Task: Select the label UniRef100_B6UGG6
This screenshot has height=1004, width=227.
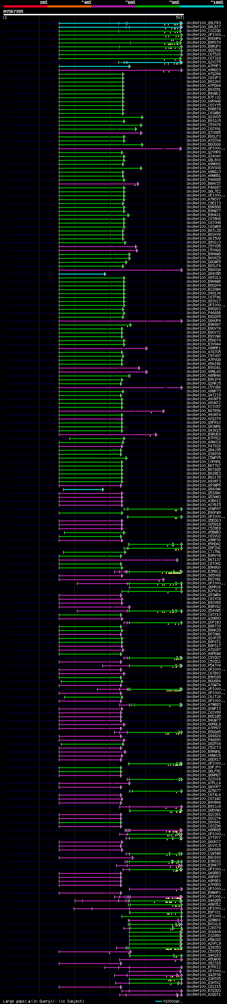Action: coord(204,145)
